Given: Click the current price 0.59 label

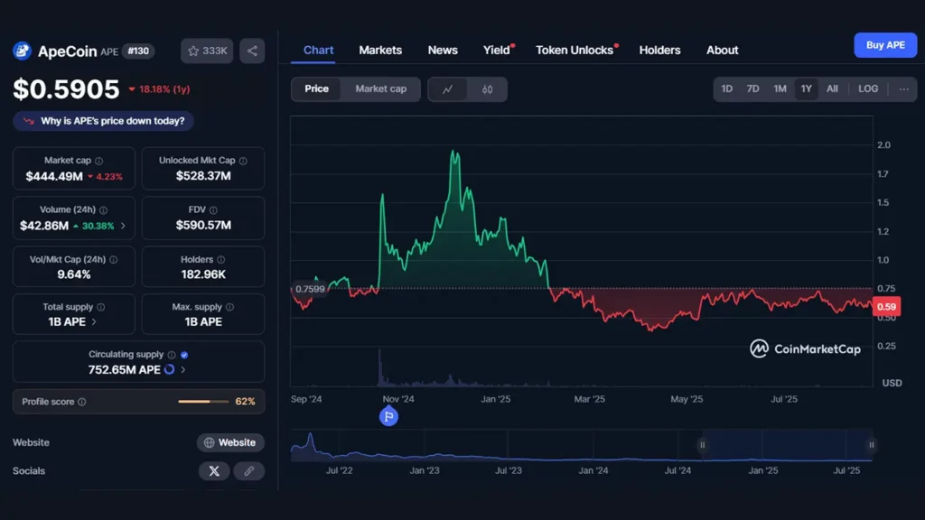Looking at the screenshot, I should (x=887, y=307).
